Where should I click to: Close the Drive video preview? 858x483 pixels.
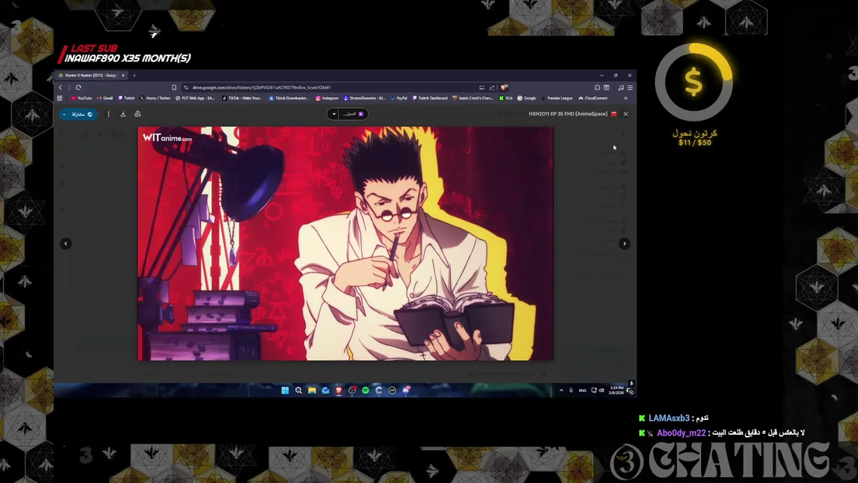[x=625, y=114]
